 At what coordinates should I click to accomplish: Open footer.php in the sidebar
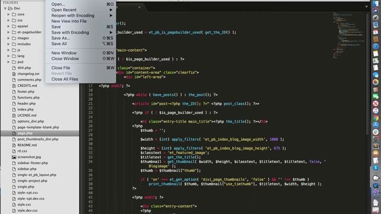tap(26, 92)
